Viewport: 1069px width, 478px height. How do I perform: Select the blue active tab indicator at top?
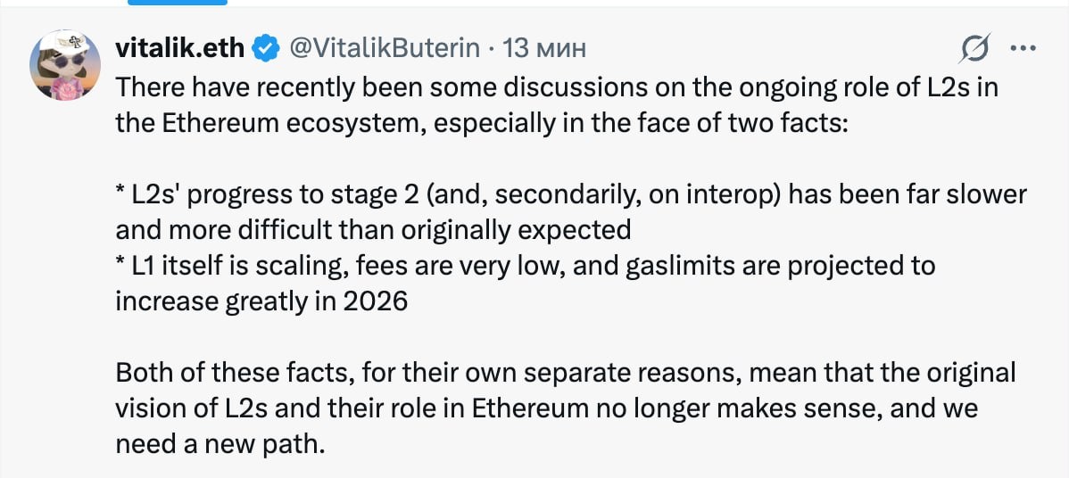coord(178,3)
